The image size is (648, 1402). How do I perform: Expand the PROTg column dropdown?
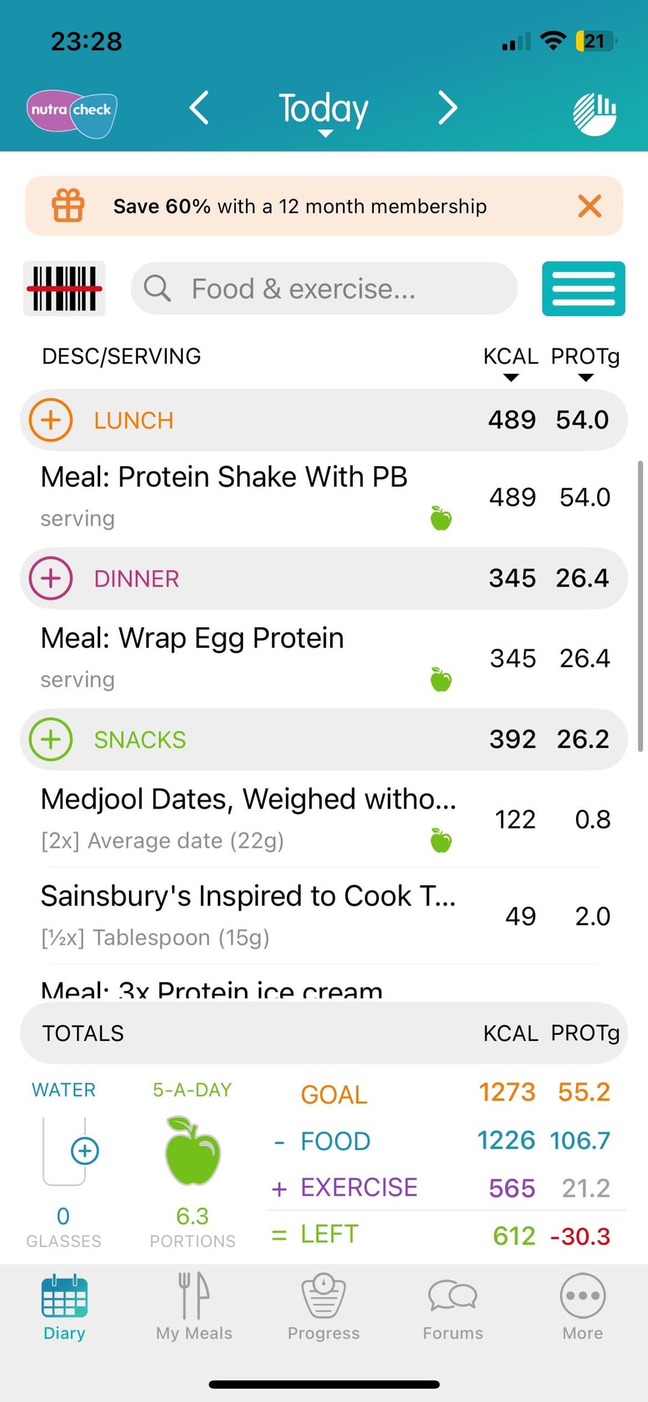[586, 363]
